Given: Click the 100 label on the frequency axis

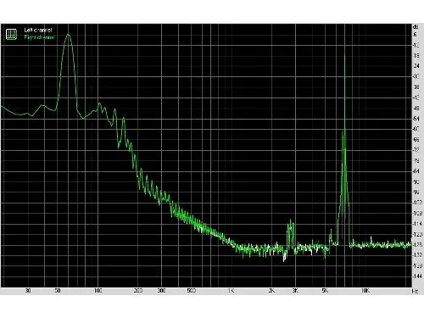Looking at the screenshot, I should click(98, 291).
